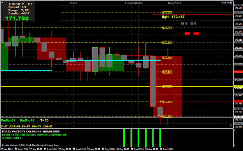243x151 pixels.
Task: Click the yellow-boxed 172.400 level label on chart
Action: click(x=167, y=27)
